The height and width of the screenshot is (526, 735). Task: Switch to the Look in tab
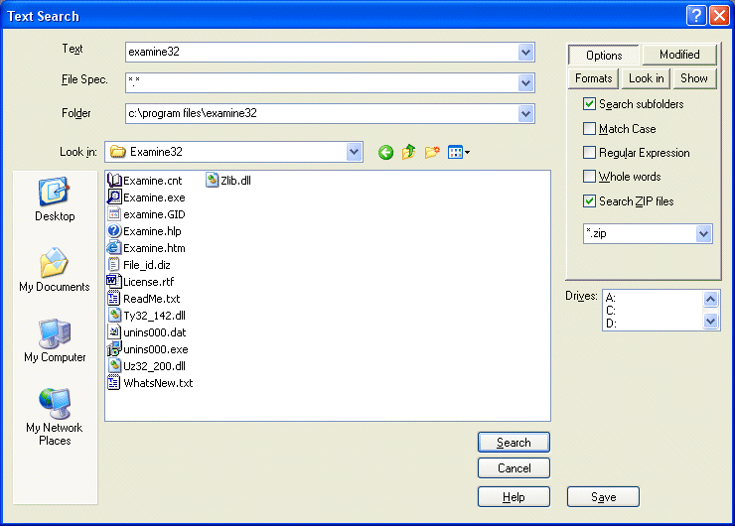point(646,78)
